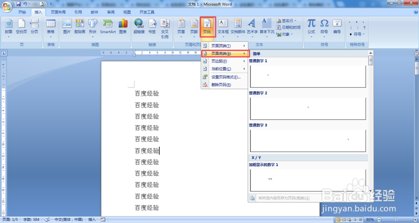Insert a SmartArt graphic

click(x=108, y=27)
